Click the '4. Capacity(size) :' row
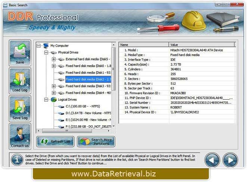The width and height of the screenshot is (247, 182). 177,65
